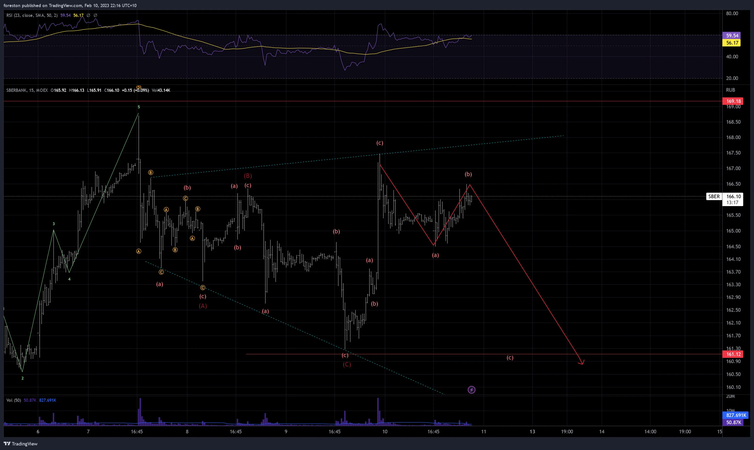Click the TradingView logo in the footer
Screen dimensions: 754x450
(20, 444)
